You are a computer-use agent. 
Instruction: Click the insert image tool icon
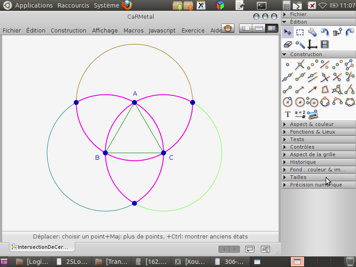coord(312,114)
